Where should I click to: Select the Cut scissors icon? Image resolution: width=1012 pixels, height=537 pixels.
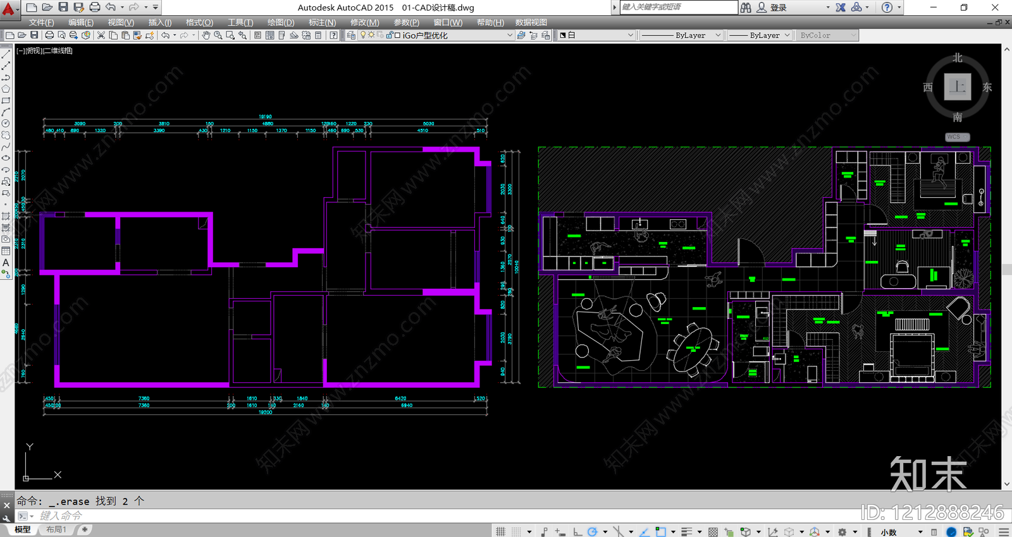[x=101, y=35]
